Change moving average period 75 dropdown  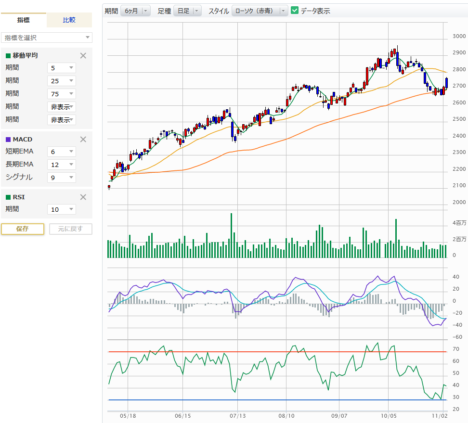[x=62, y=94]
